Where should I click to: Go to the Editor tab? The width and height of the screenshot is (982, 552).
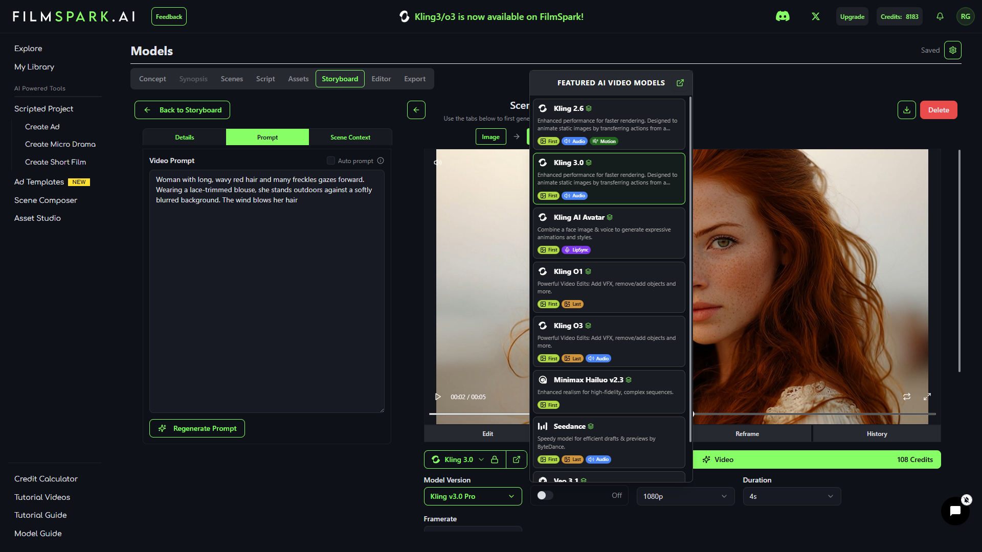click(381, 79)
